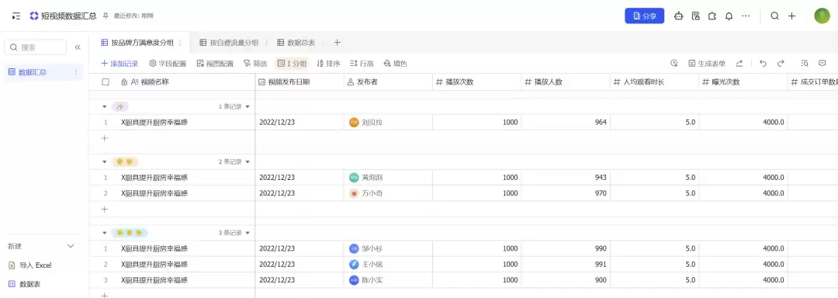The width and height of the screenshot is (838, 298).
Task: Select the 邹小杉 publisher cell
Action: click(x=389, y=248)
